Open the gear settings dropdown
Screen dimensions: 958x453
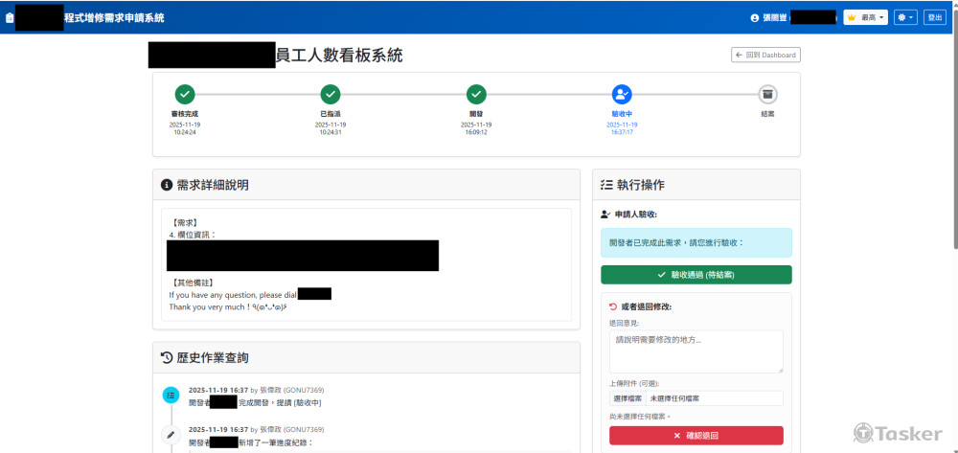click(905, 17)
